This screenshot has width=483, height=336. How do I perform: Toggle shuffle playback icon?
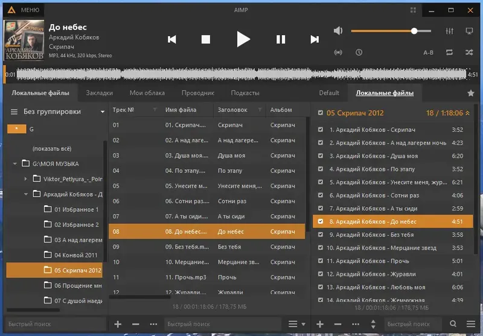[469, 52]
